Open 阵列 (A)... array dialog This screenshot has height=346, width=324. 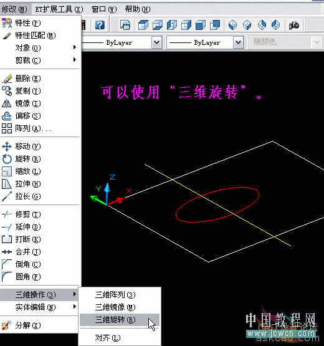click(x=40, y=128)
